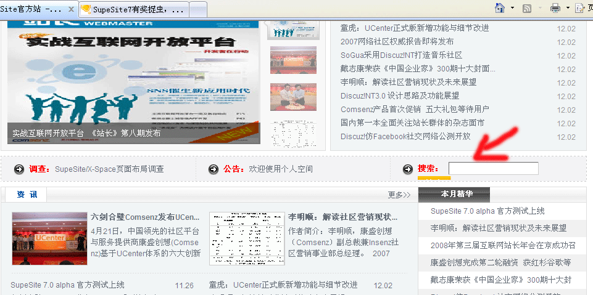
Task: Open 2008年第三届互联网站长年会在京成功召
Action: [503, 245]
